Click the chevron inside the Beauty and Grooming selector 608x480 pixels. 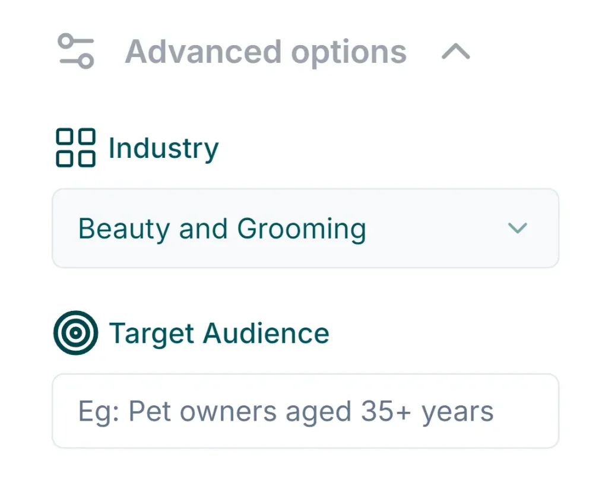pyautogui.click(x=518, y=228)
